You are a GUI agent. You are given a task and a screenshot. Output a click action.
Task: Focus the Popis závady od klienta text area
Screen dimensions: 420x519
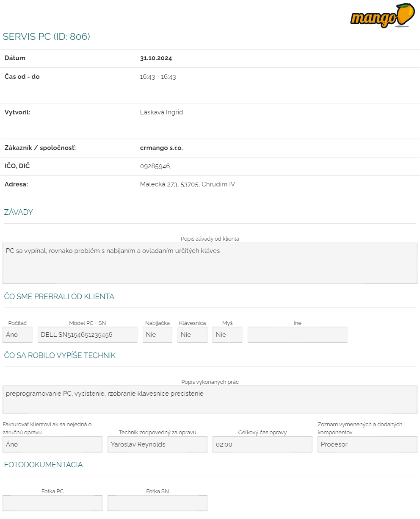point(210,263)
